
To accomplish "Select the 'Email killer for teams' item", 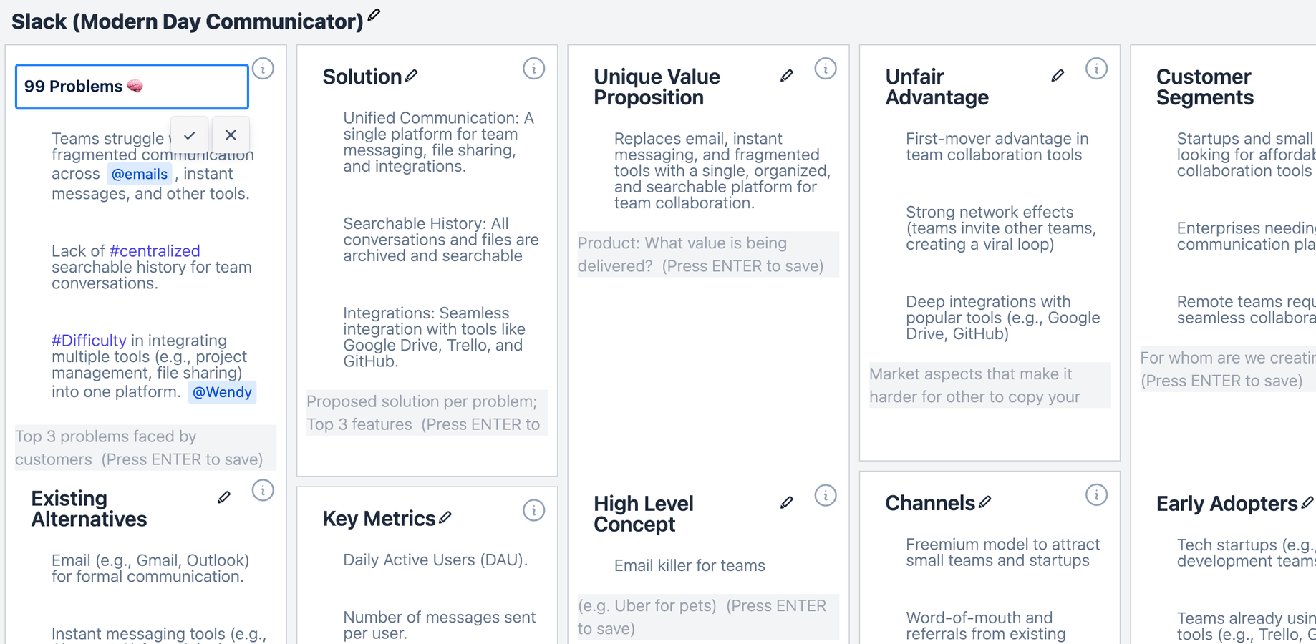I will pos(690,566).
